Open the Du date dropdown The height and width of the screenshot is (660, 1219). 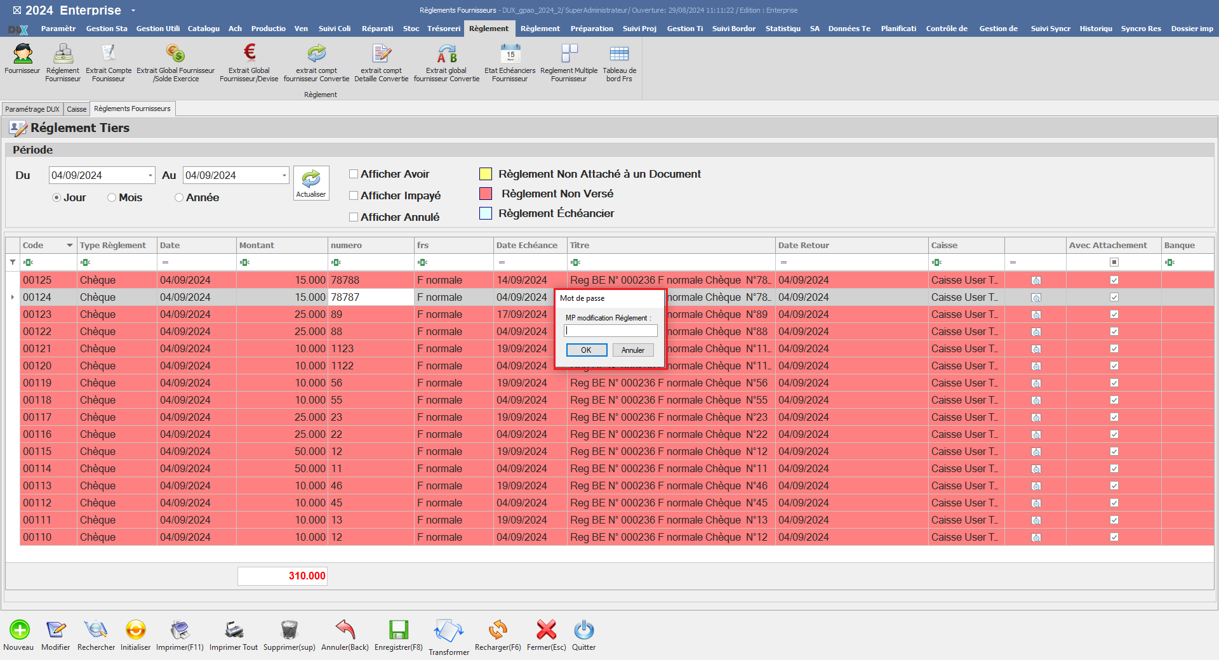[150, 175]
